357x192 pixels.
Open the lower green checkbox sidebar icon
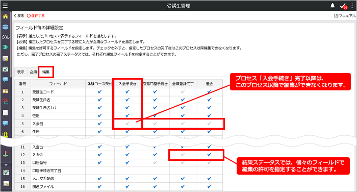[6, 173]
